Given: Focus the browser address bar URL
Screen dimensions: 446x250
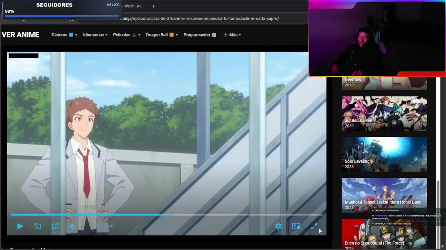Looking at the screenshot, I should coord(199,18).
